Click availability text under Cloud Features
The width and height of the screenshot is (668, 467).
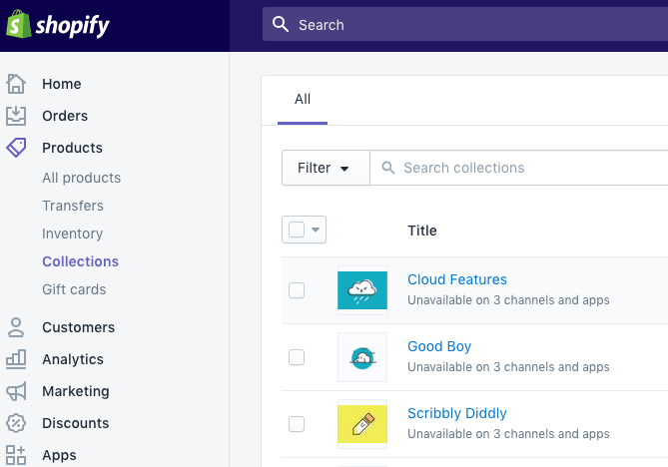point(508,300)
